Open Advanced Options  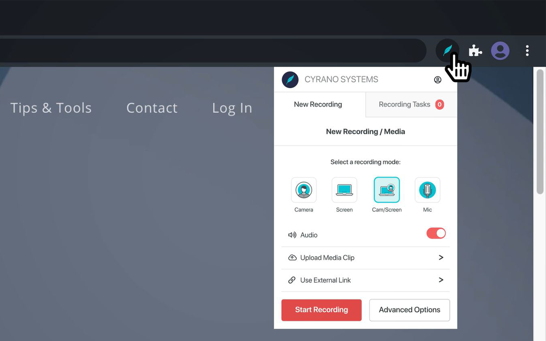point(409,310)
